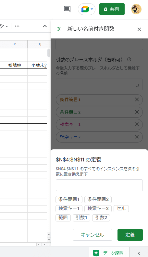Image resolution: width=148 pixels, height=257 pixels.
Task: Select the 検索キー2 suggestion chip
Action: point(98,209)
